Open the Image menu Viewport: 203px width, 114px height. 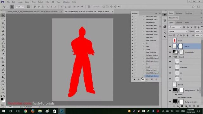20,2
